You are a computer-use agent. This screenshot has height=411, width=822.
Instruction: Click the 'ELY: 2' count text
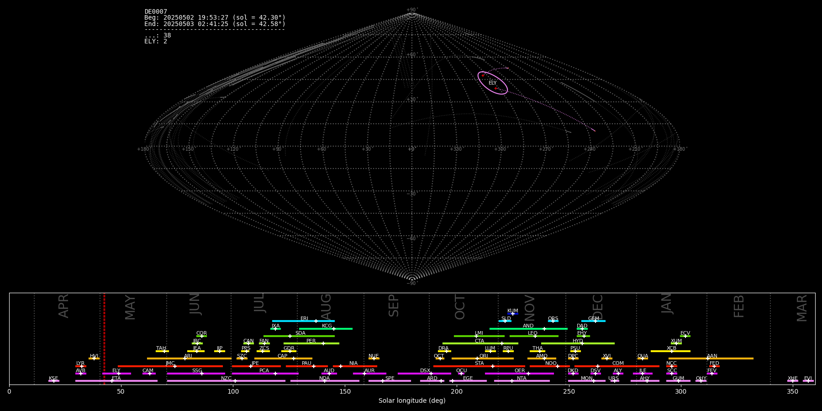(x=156, y=41)
